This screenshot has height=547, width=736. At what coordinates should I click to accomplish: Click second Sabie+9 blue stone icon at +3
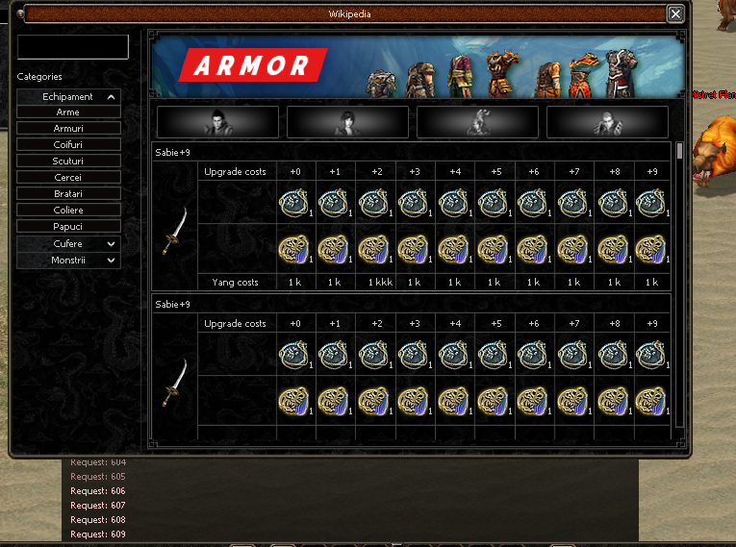[x=414, y=355]
